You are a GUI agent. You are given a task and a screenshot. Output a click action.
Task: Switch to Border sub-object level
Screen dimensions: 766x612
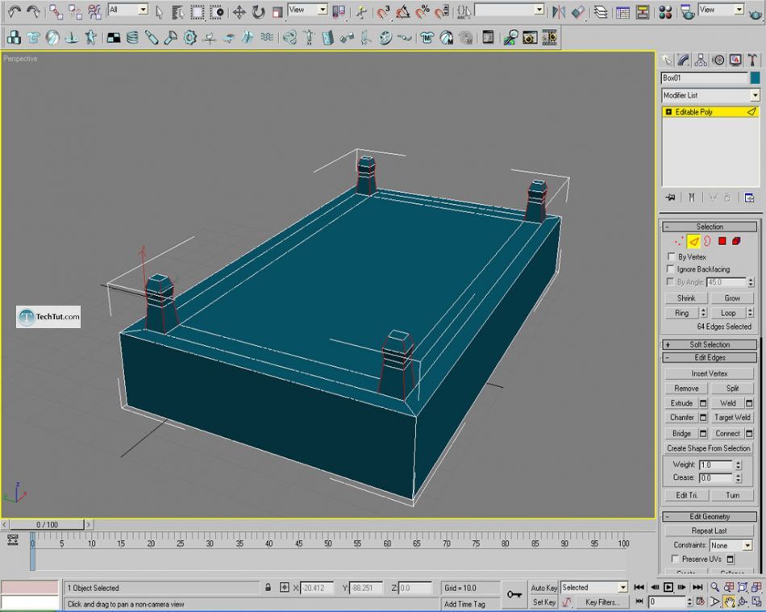(707, 241)
